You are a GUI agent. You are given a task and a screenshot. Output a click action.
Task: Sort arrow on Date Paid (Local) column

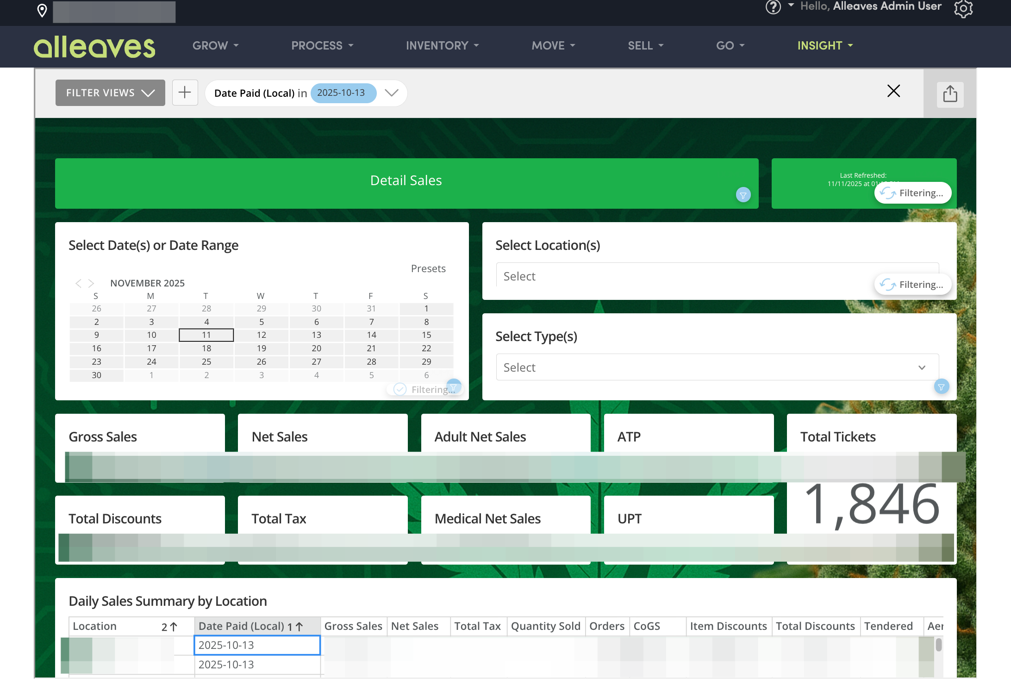(300, 627)
